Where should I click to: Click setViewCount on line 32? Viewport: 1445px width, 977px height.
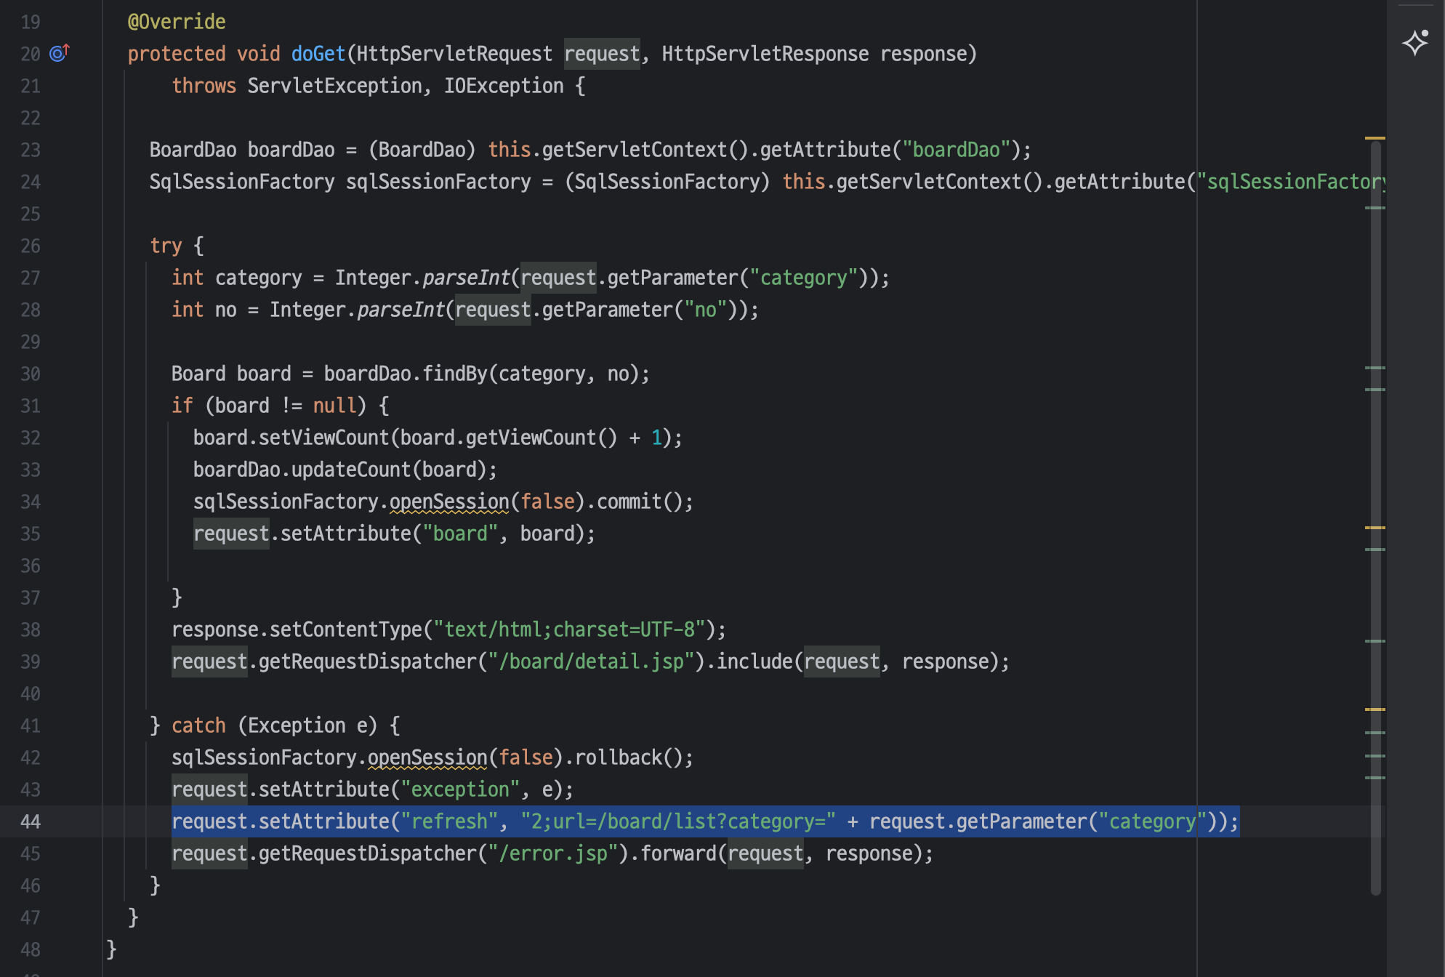point(324,438)
